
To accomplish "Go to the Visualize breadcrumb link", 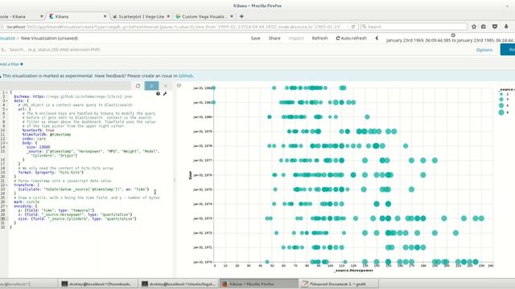I will (x=7, y=39).
